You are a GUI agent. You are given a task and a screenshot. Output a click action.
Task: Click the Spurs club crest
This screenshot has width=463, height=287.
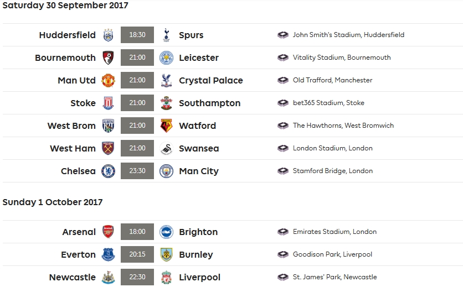pyautogui.click(x=166, y=35)
